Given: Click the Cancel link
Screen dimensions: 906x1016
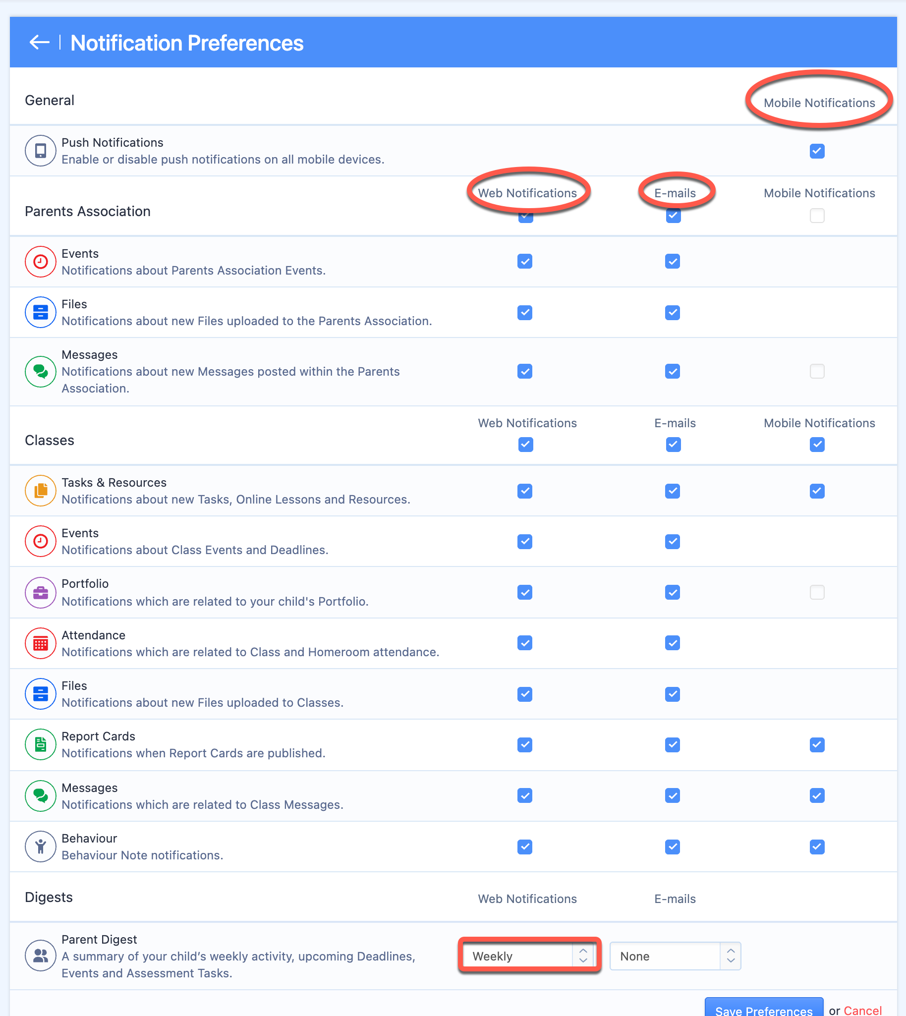Looking at the screenshot, I should click(863, 1010).
